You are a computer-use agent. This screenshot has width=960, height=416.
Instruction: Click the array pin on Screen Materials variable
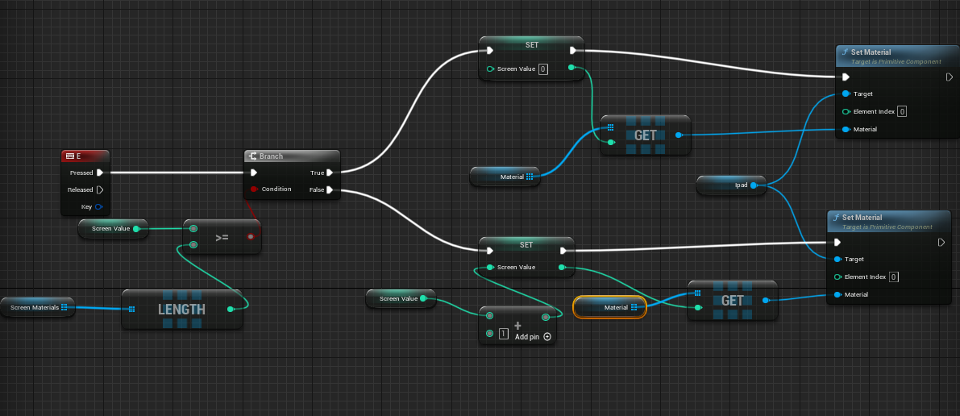coord(64,307)
